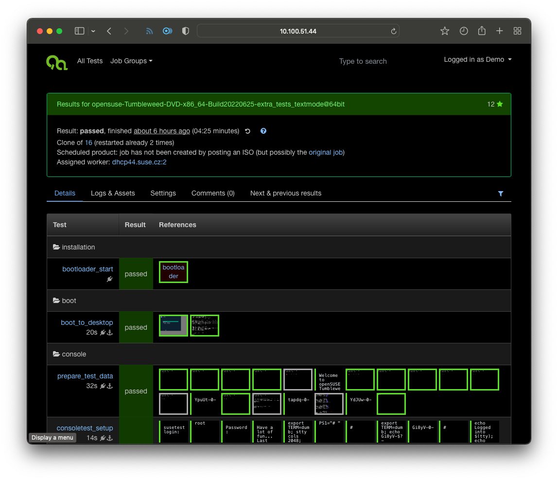Bookmark page with the star icon
This screenshot has width=558, height=480.
tap(444, 31)
